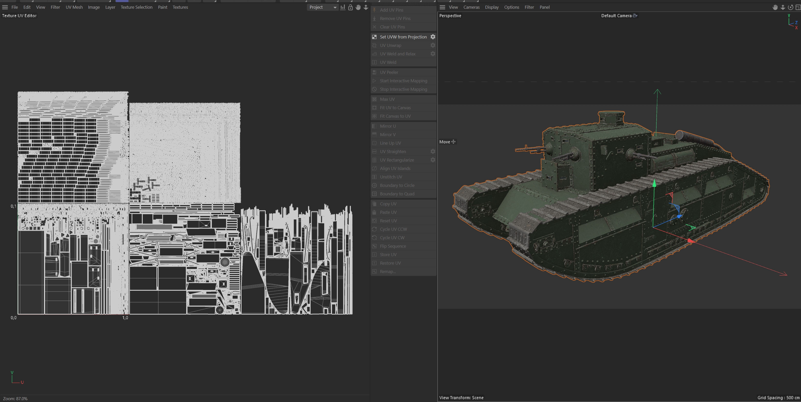Click the histogram bars icon beside Project
801x402 pixels.
pos(343,7)
